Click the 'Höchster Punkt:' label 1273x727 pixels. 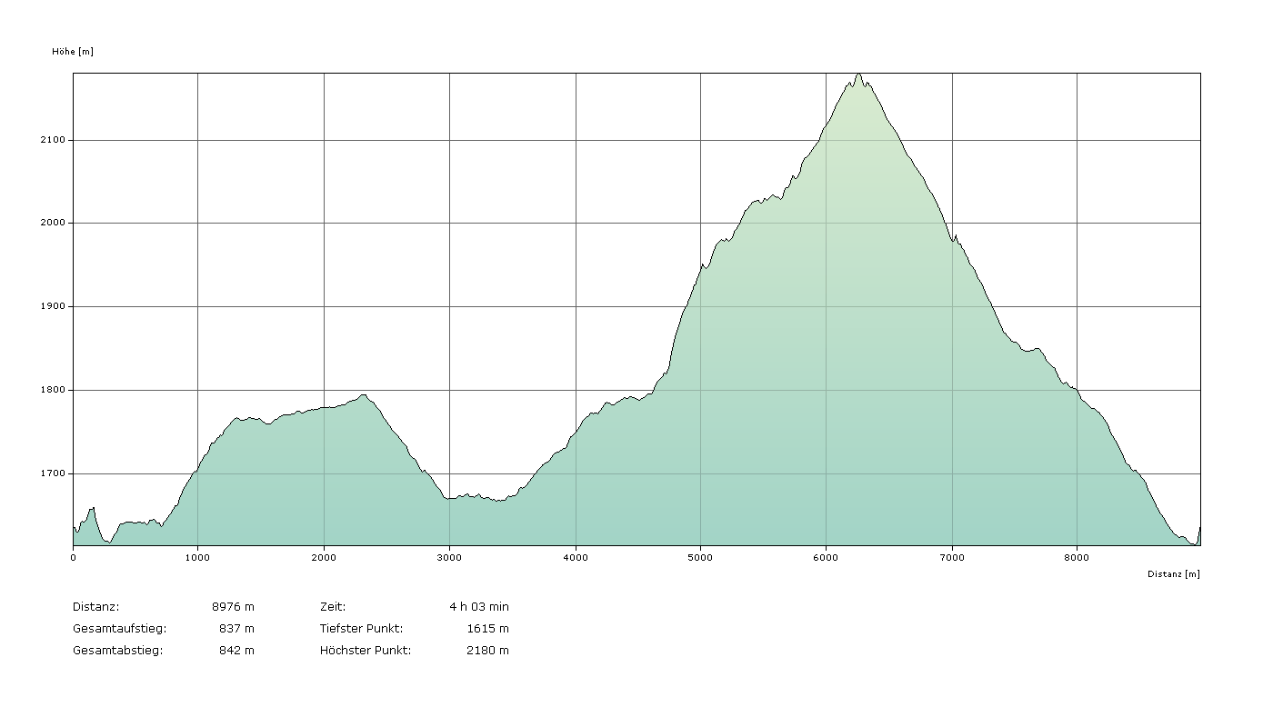tap(366, 651)
